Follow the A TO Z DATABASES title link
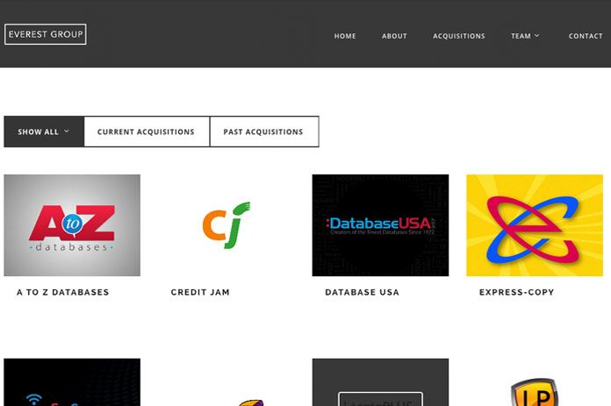Image resolution: width=611 pixels, height=406 pixels. click(x=63, y=292)
